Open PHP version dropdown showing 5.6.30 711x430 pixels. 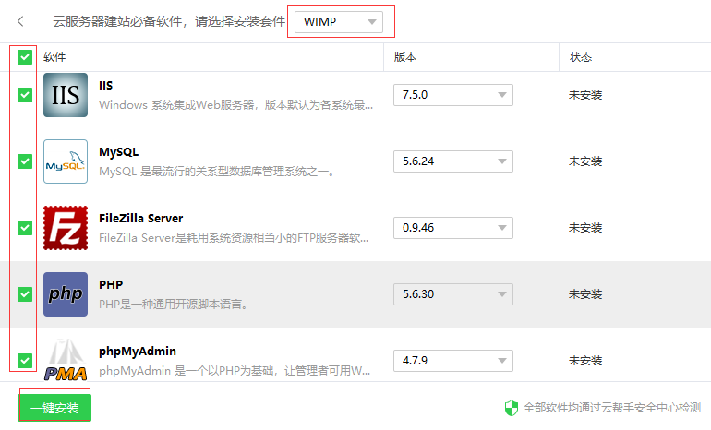(x=453, y=294)
